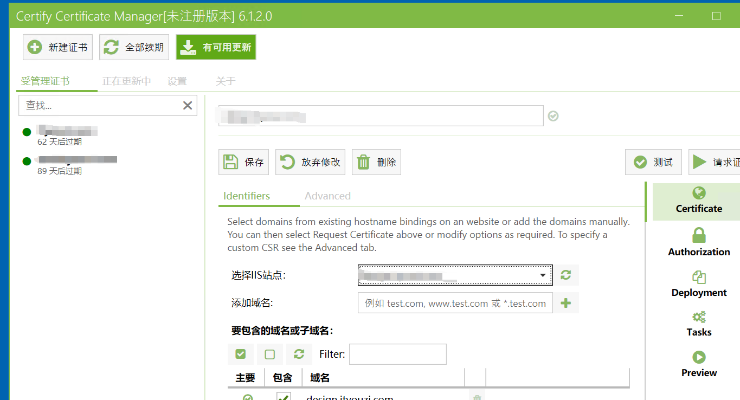Click 放弃修改 discard changes button

coord(311,162)
